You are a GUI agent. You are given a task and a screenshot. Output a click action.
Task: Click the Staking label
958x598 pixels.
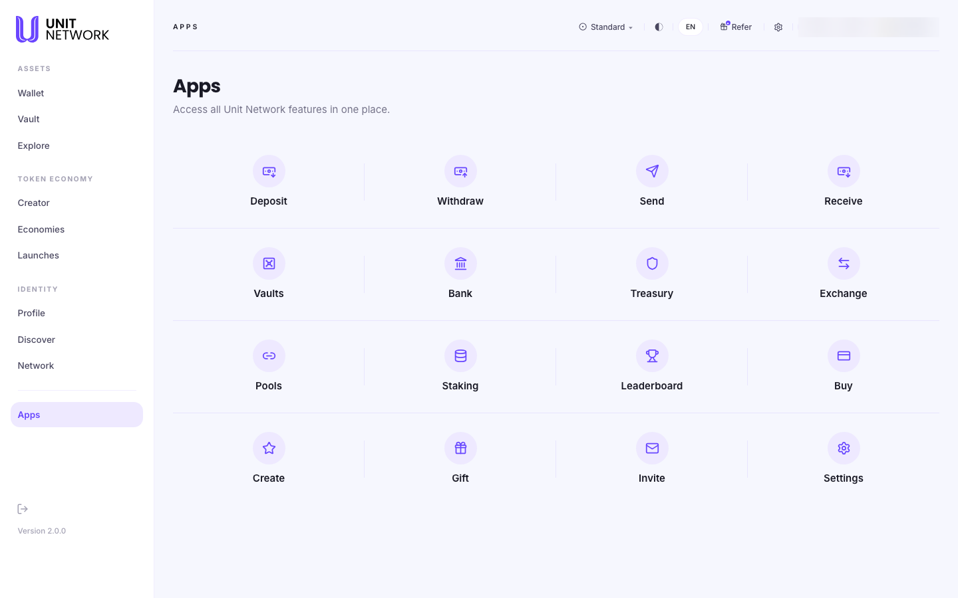(460, 386)
